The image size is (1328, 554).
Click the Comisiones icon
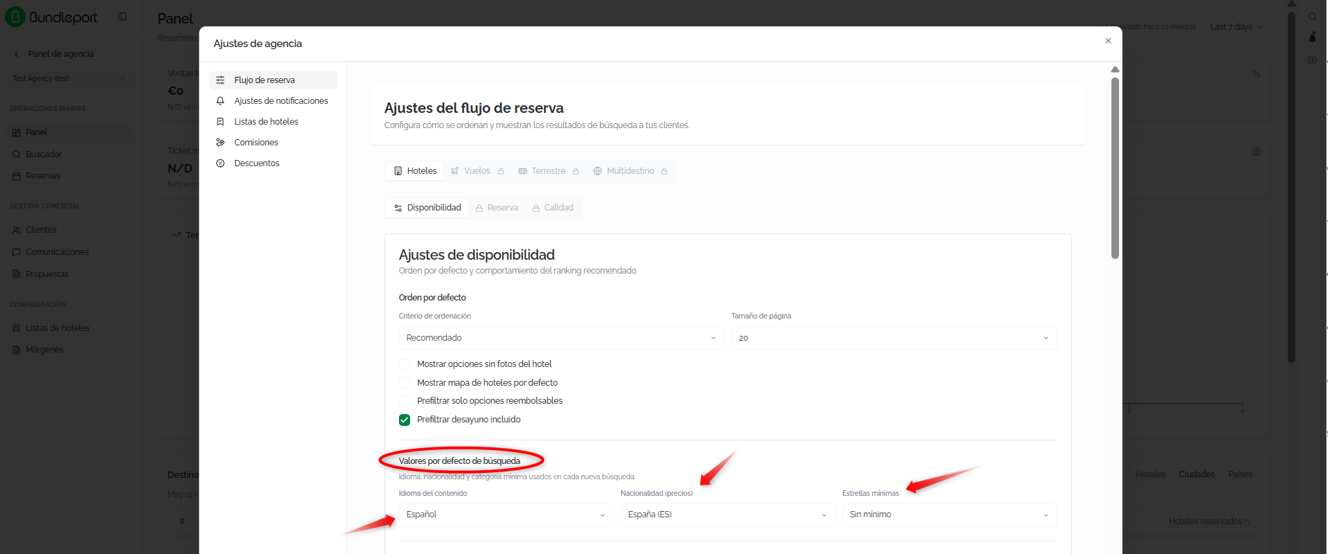220,143
